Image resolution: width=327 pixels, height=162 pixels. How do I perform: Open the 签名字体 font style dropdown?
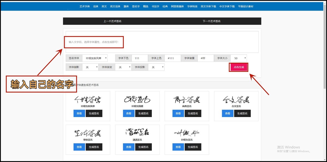[x=95, y=58]
